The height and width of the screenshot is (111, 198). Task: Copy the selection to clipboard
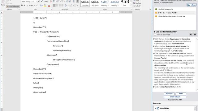[x=9, y=3]
